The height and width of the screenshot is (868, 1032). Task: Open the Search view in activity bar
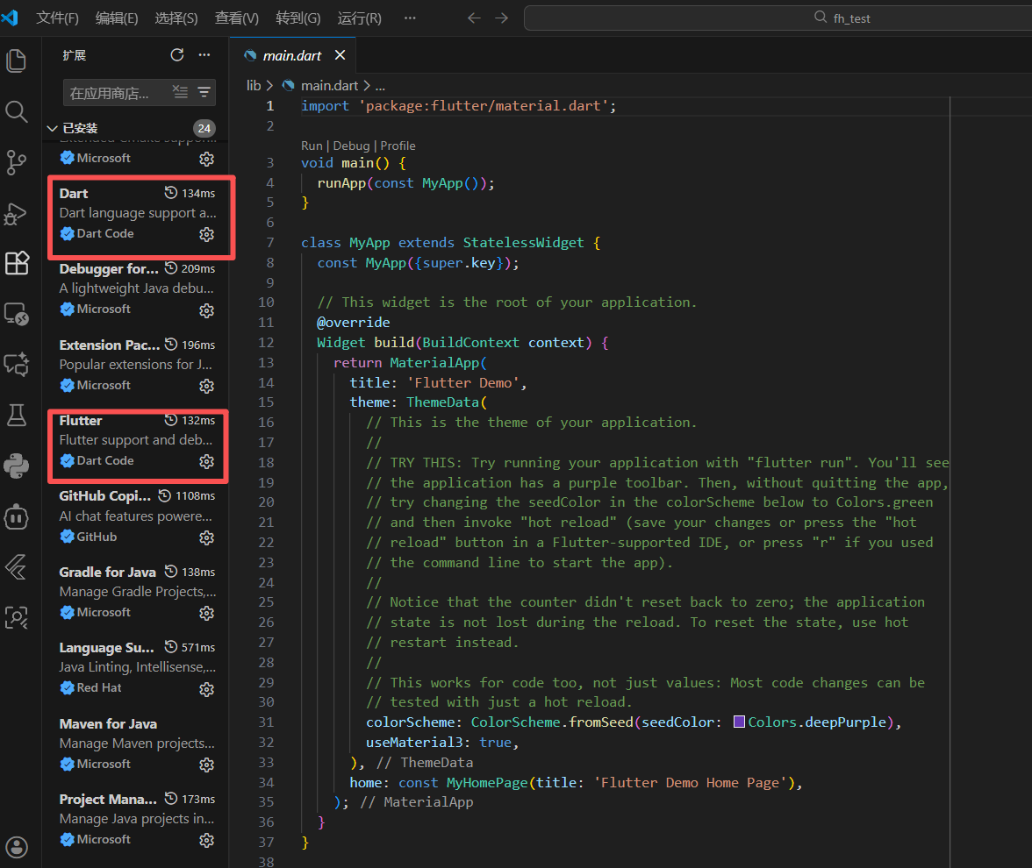[17, 112]
